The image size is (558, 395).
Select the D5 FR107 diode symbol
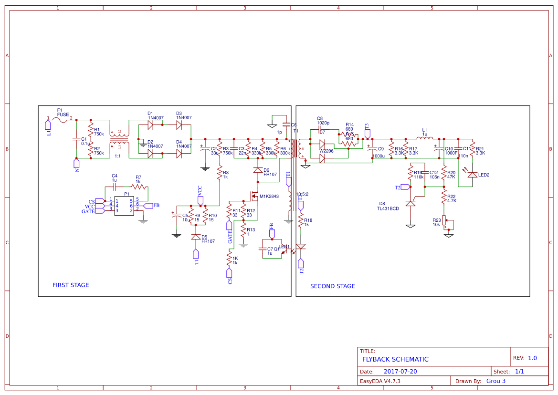point(196,236)
